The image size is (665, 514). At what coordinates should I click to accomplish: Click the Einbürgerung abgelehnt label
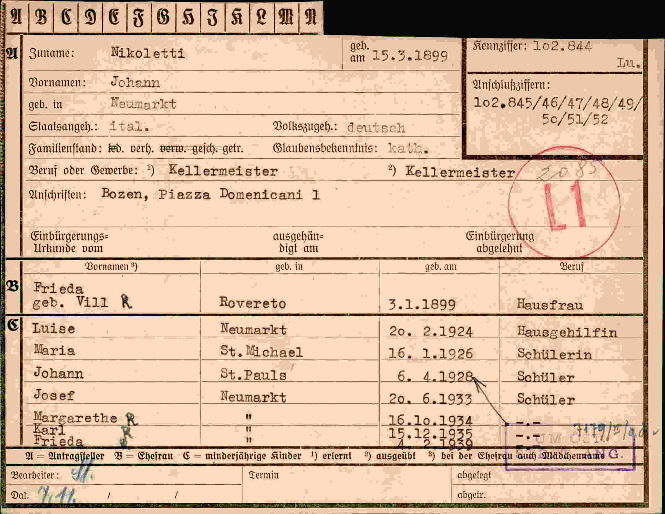[499, 242]
